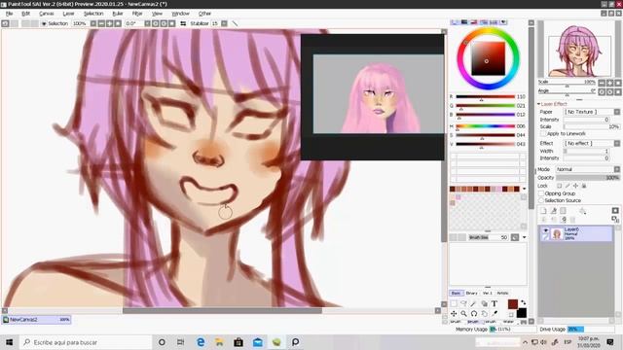Select the Rotate view tool
Image resolution: width=623 pixels, height=350 pixels.
pyautogui.click(x=474, y=313)
